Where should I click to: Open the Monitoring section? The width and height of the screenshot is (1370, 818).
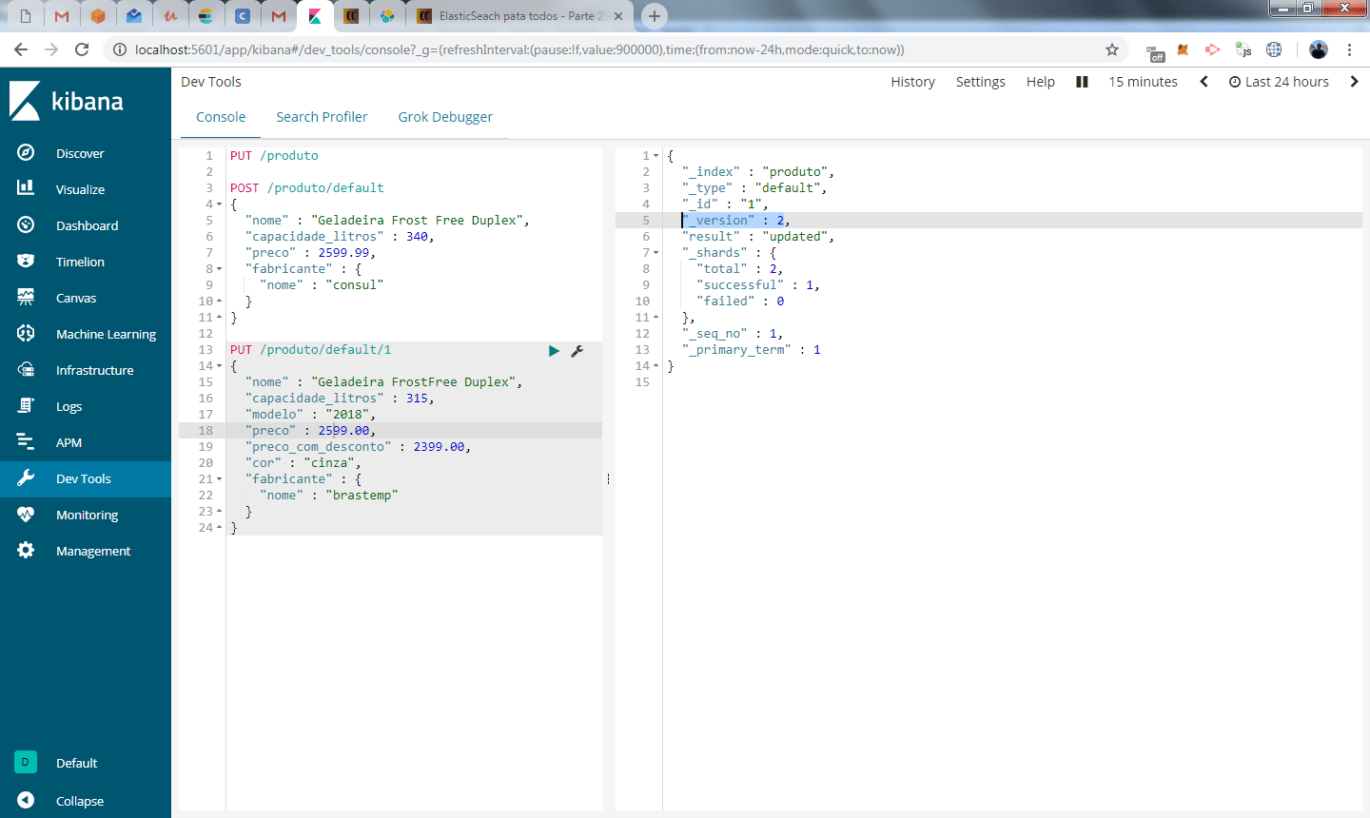[x=86, y=515]
